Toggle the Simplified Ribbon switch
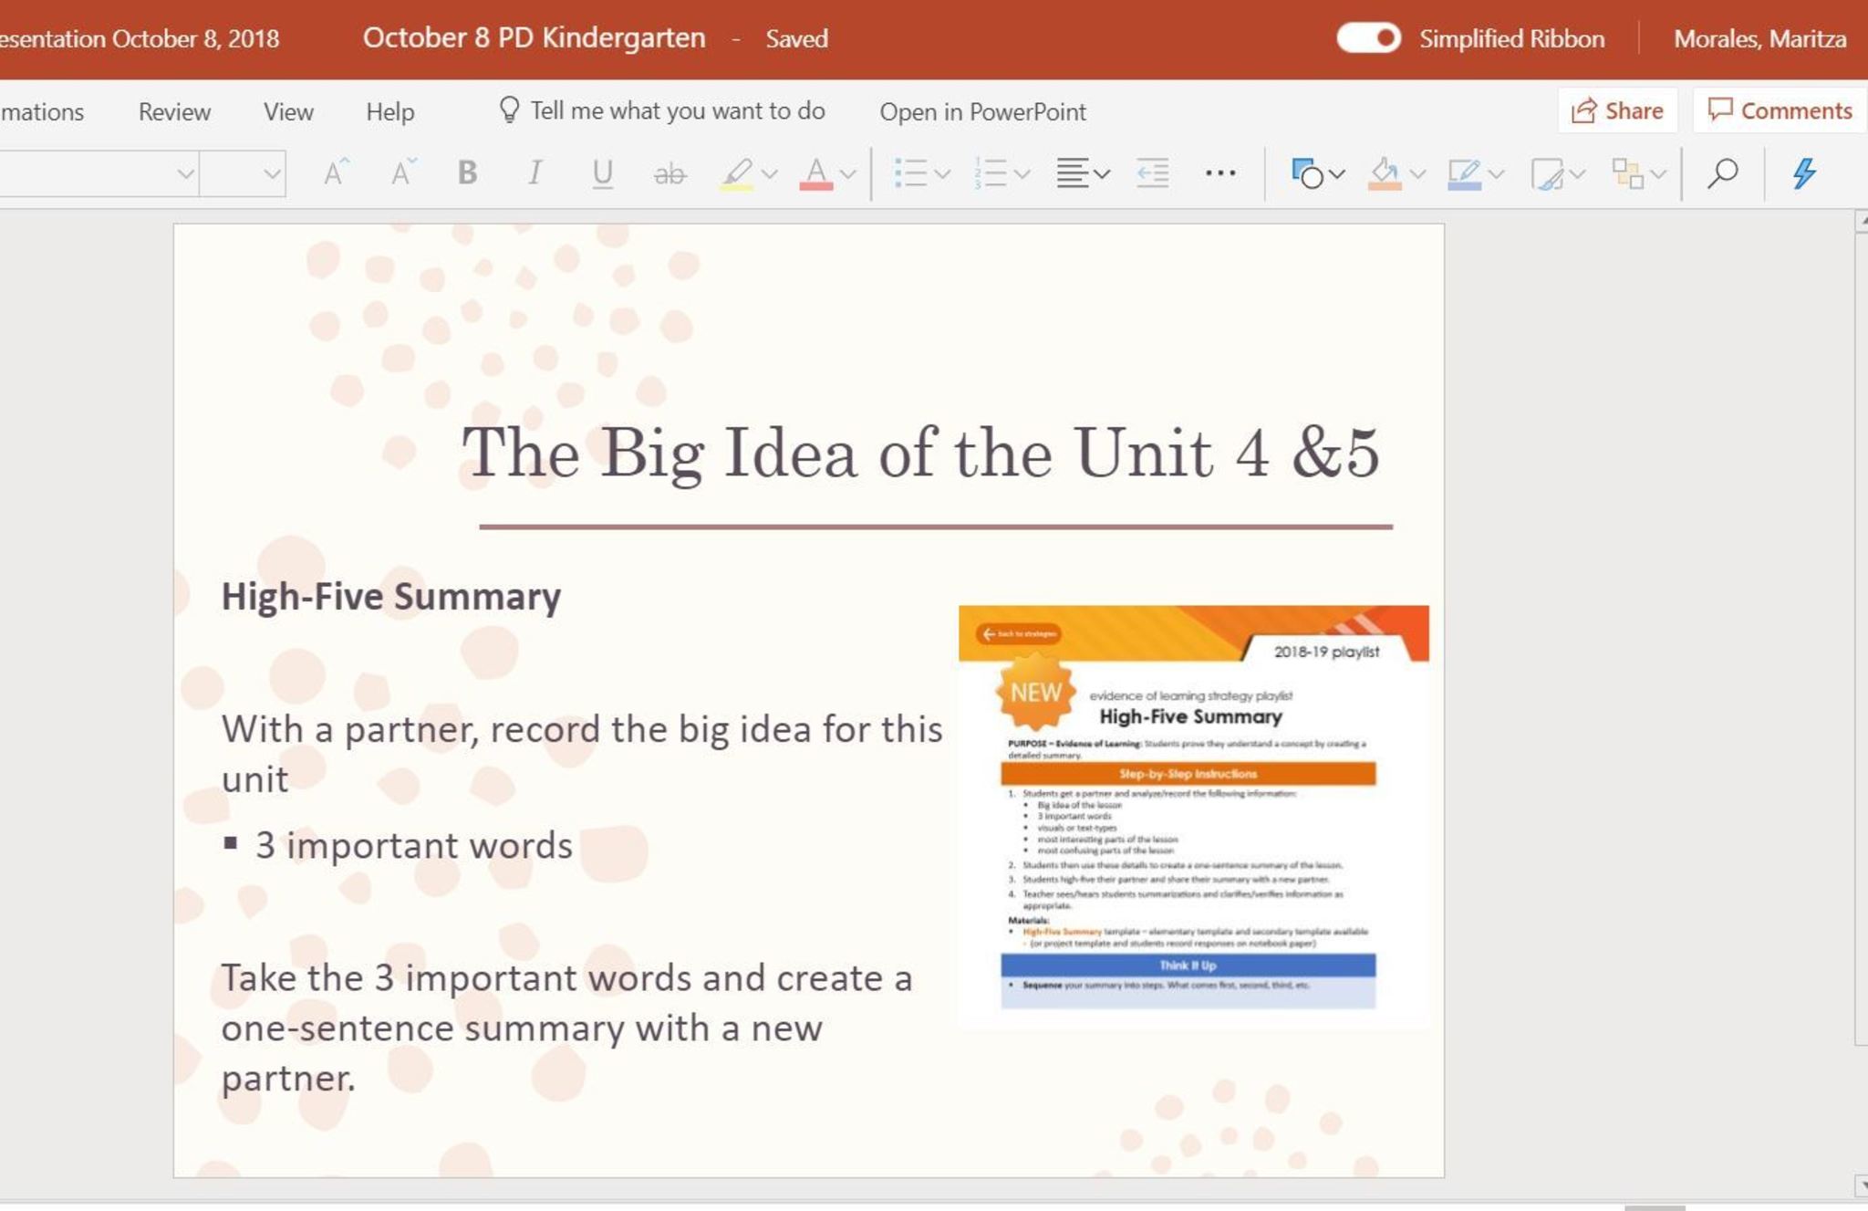This screenshot has width=1868, height=1211. click(x=1368, y=38)
